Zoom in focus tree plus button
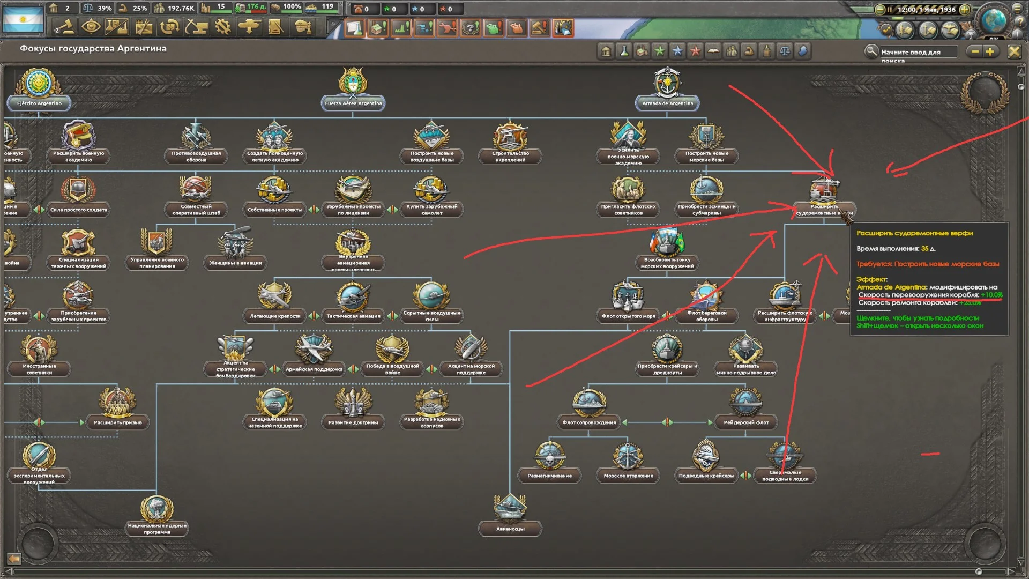Image resolution: width=1029 pixels, height=579 pixels. (x=990, y=51)
